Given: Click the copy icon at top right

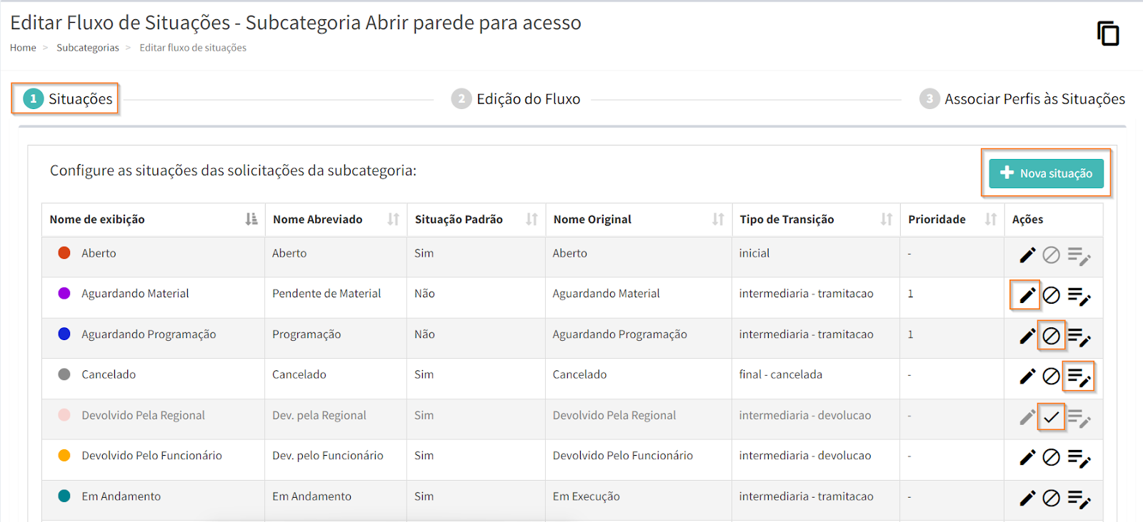Looking at the screenshot, I should coord(1107,34).
